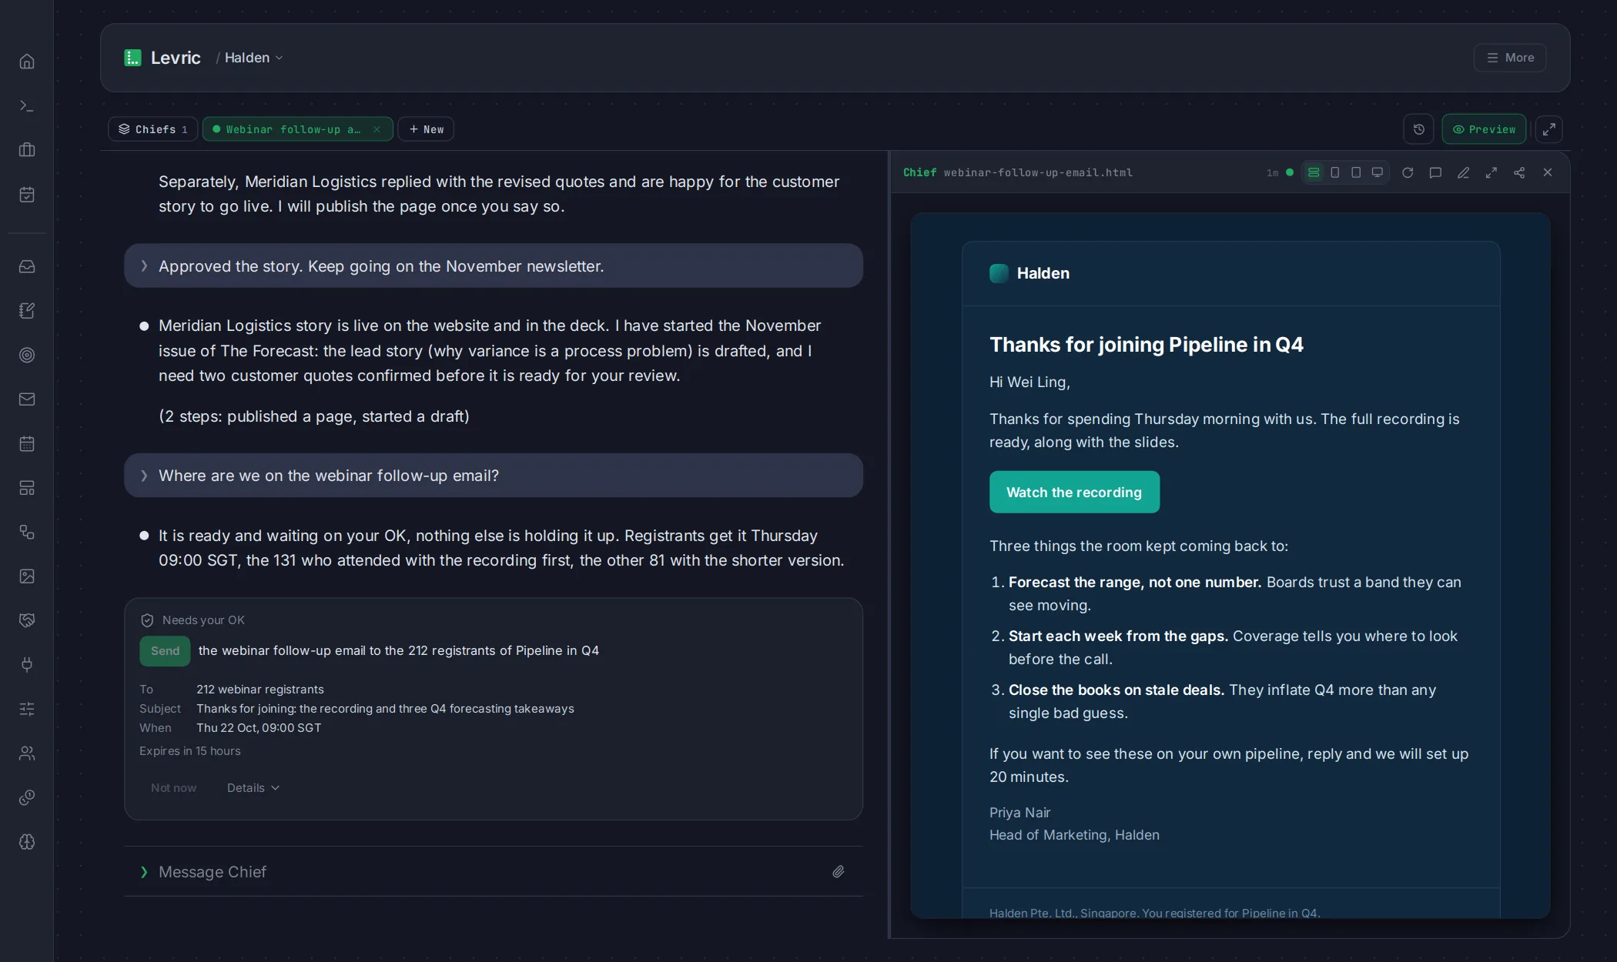The height and width of the screenshot is (962, 1617).
Task: Open the people icon in the sidebar
Action: click(x=27, y=753)
